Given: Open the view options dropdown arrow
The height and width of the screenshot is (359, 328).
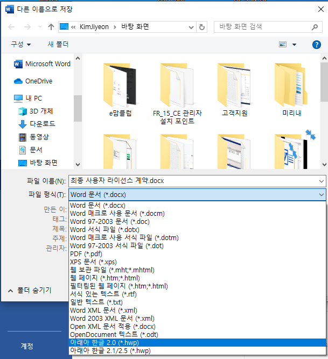Looking at the screenshot, I should pos(294,45).
